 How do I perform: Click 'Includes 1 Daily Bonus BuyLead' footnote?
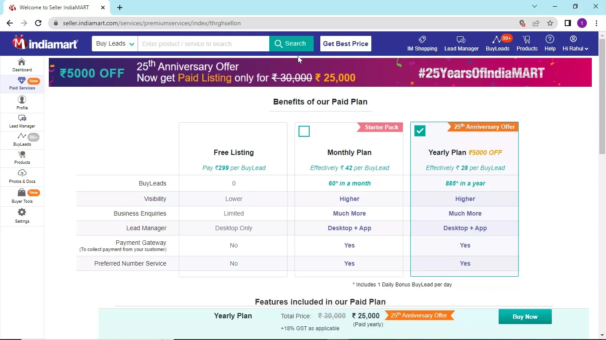point(402,285)
